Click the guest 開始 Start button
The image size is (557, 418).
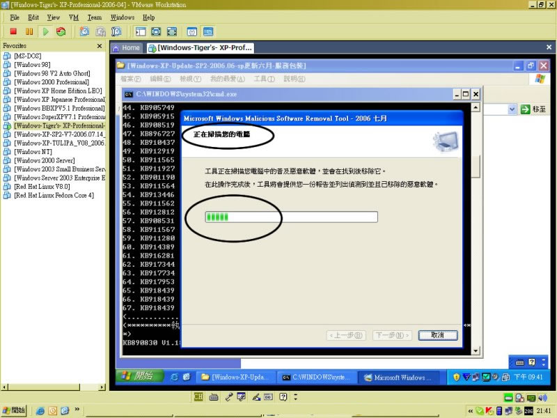139,376
